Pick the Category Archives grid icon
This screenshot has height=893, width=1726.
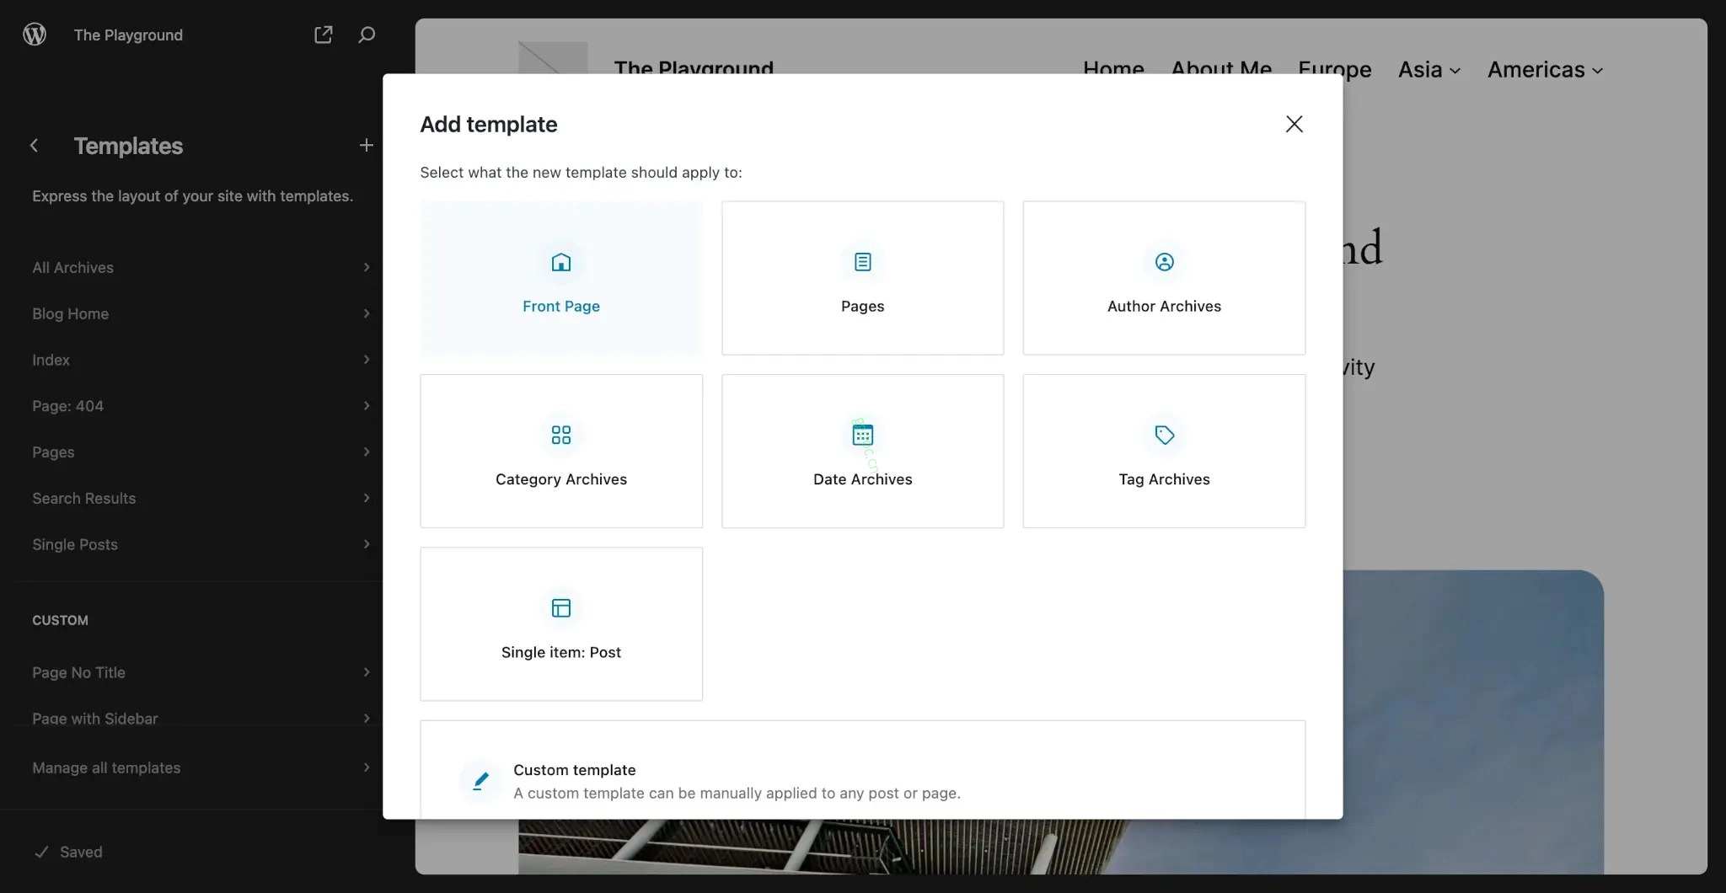[561, 435]
